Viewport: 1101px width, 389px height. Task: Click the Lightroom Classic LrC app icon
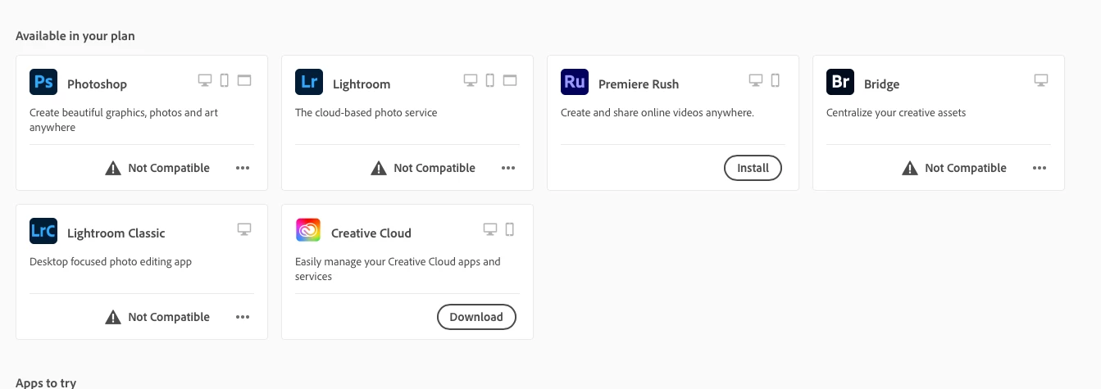pos(43,232)
